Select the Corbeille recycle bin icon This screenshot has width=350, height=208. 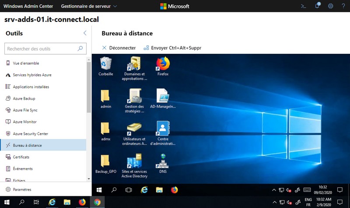(105, 65)
